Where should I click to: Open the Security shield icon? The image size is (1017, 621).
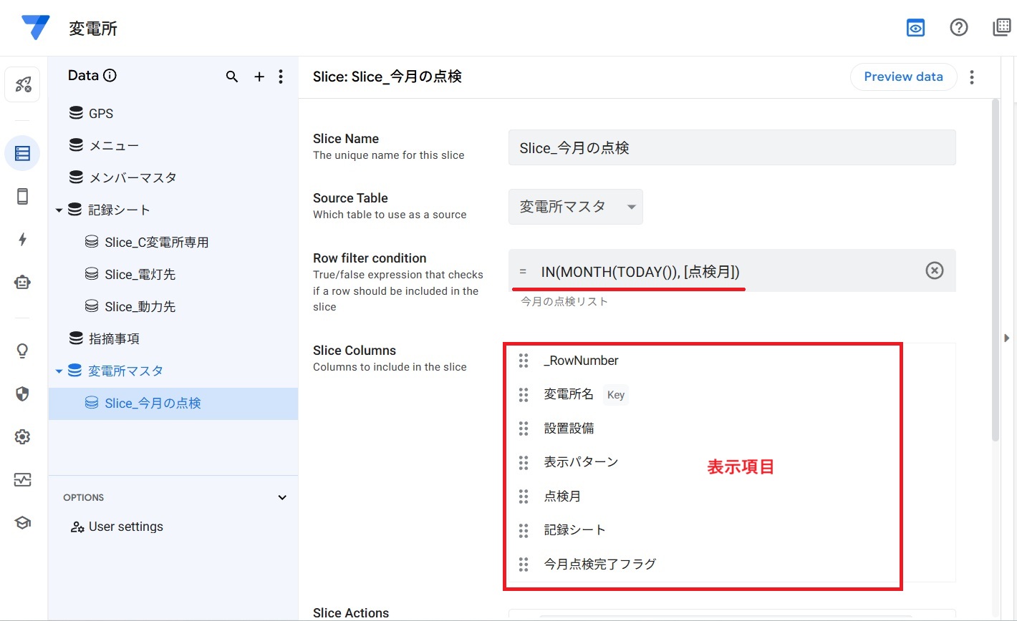[22, 393]
